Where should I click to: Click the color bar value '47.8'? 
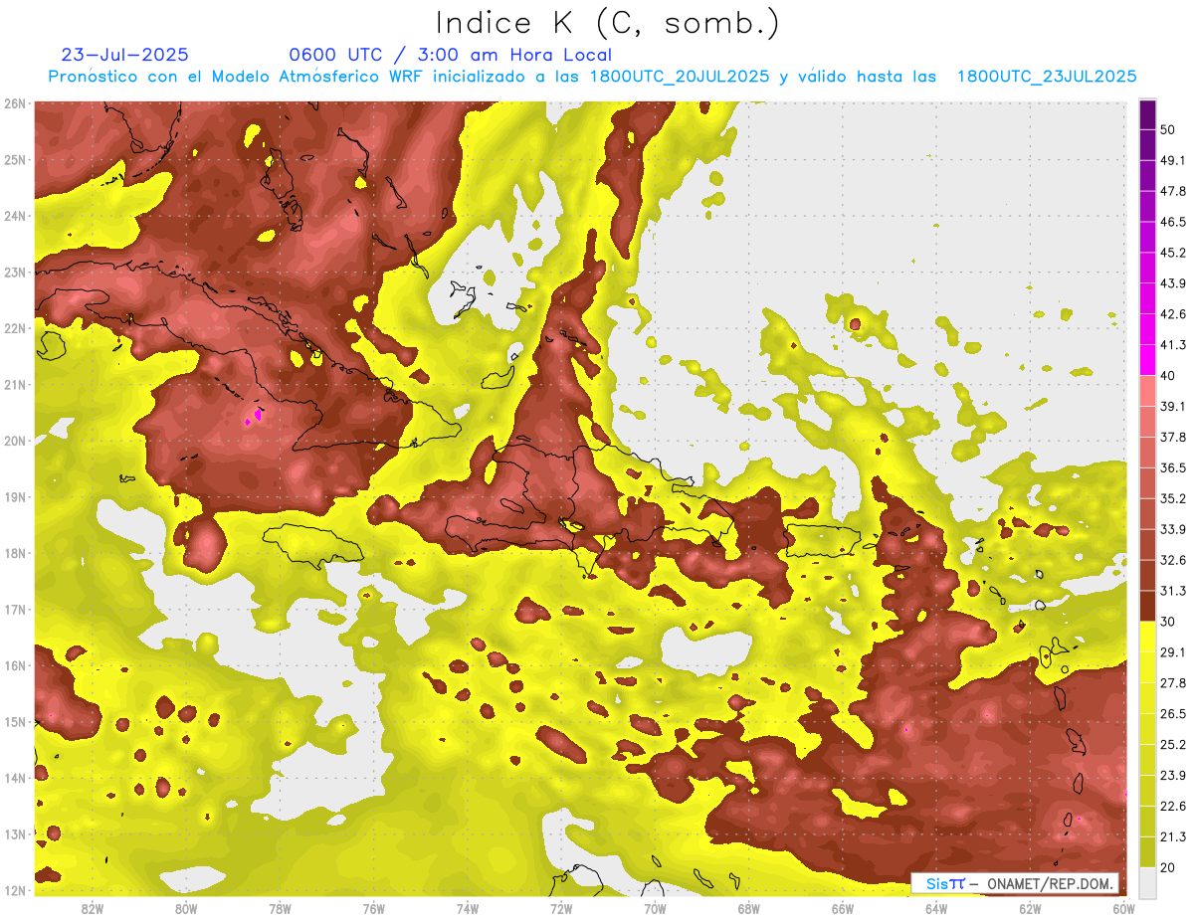point(1173,192)
